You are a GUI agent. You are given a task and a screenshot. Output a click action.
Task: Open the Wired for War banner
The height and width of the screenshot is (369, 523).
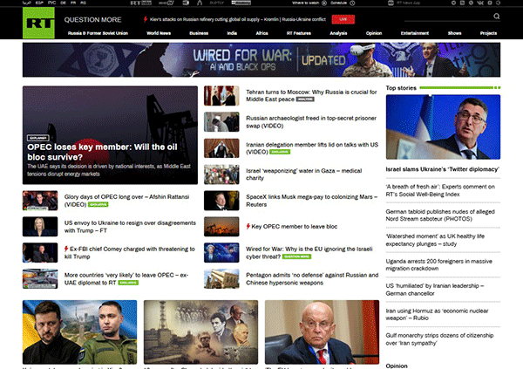click(261, 61)
